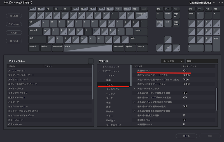Image resolution: width=224 pixels, height=142 pixels.
Task: Toggle the Control modifier button
Action: tap(14, 24)
